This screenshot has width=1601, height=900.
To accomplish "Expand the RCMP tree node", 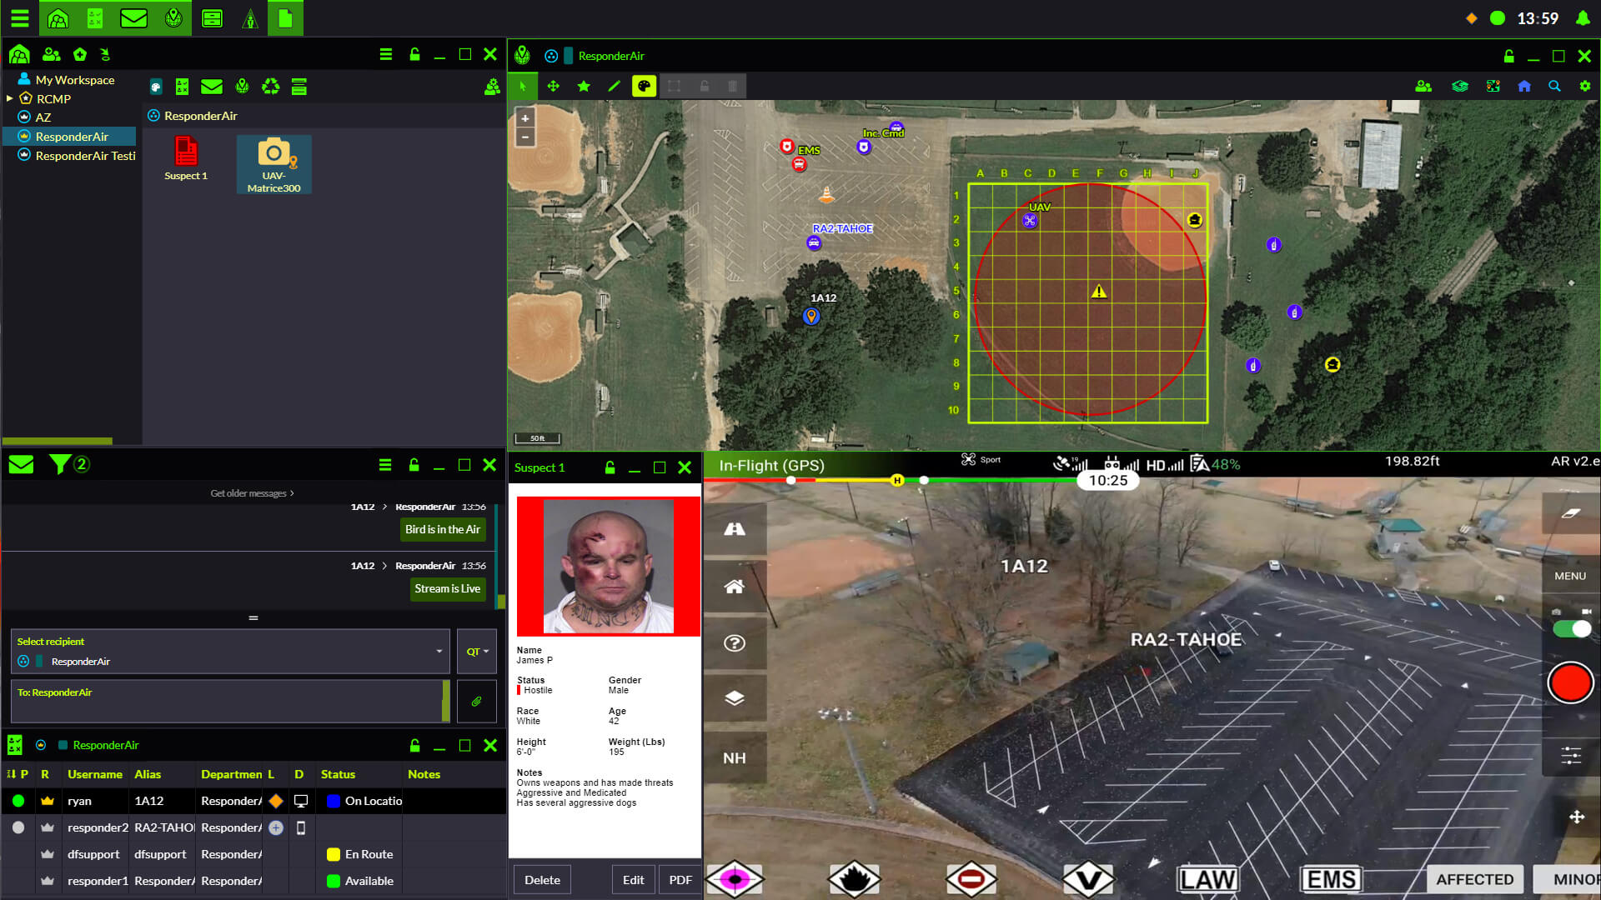I will coord(10,98).
